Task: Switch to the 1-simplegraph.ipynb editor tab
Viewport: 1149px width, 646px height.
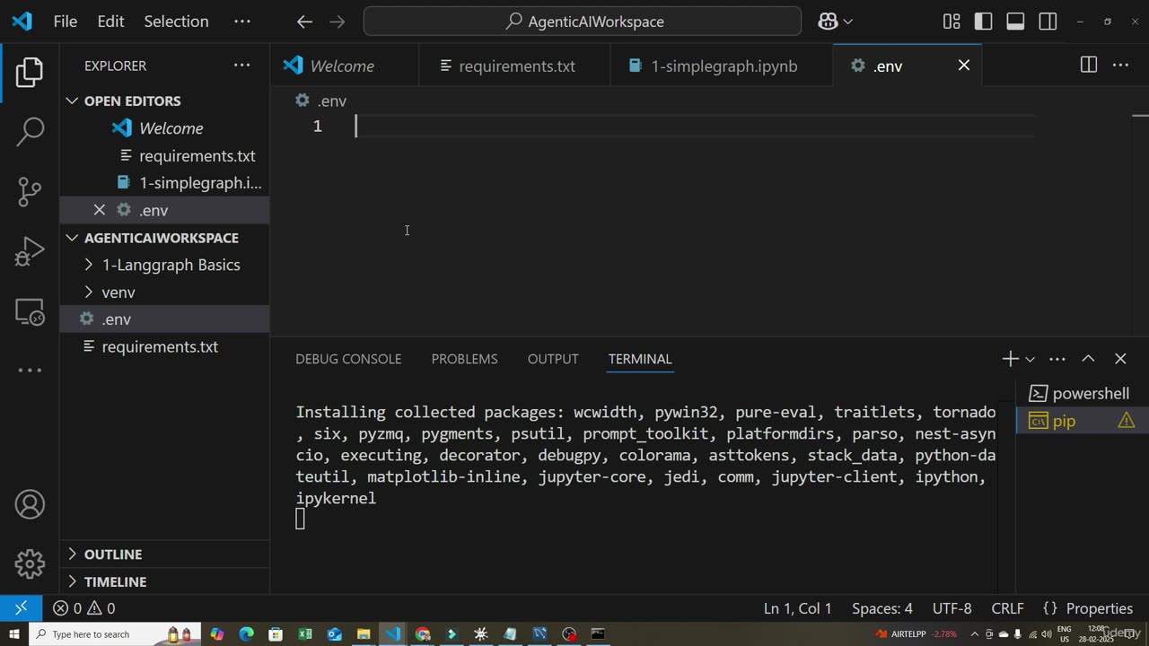Action: point(722,65)
